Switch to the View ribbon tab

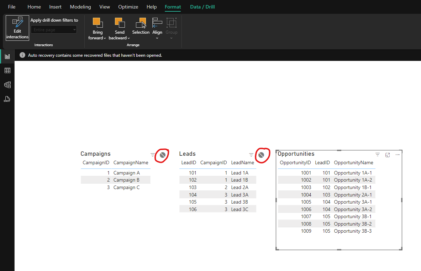pos(104,7)
